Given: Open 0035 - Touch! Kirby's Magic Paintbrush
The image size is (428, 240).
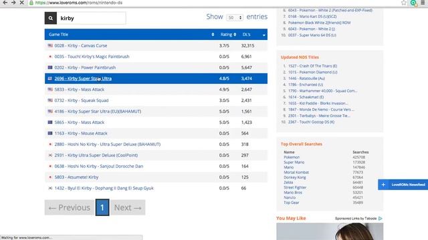Looking at the screenshot, I should [x=92, y=57].
